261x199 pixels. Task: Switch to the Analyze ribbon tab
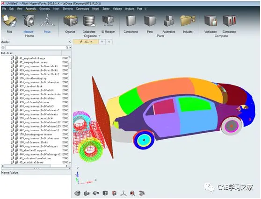point(130,9)
